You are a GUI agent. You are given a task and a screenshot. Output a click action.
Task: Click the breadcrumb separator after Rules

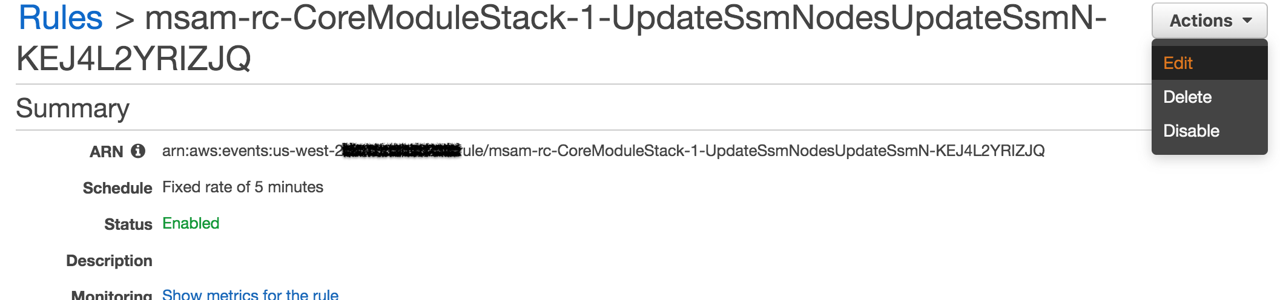click(125, 20)
